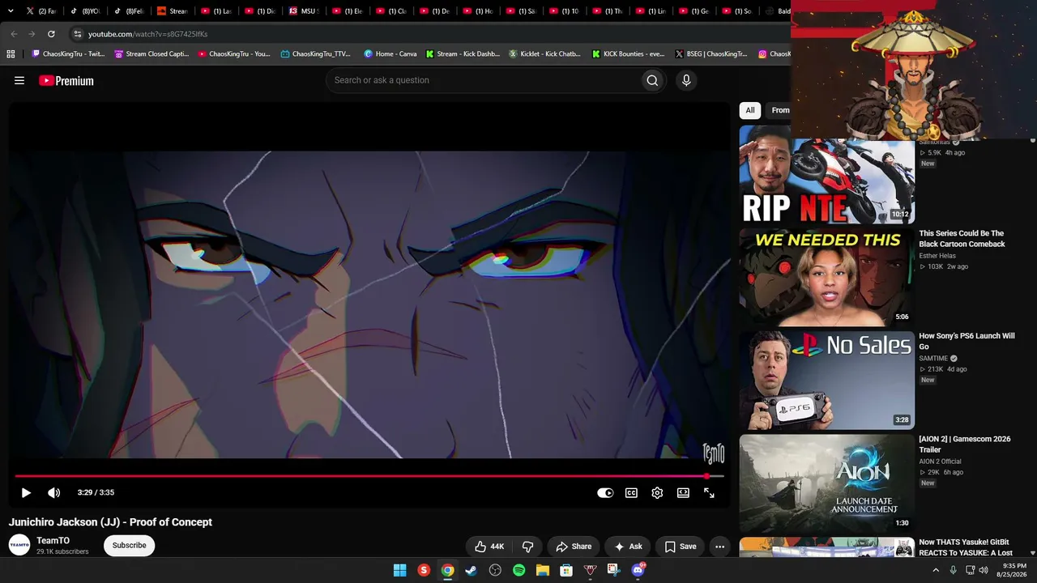Screen dimensions: 1037x583
Task: Open Home - Canva bookmark
Action: 390,54
